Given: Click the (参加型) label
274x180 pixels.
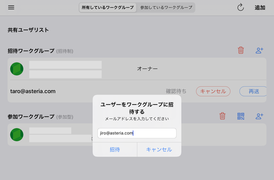Looking at the screenshot, I should tap(65, 117).
